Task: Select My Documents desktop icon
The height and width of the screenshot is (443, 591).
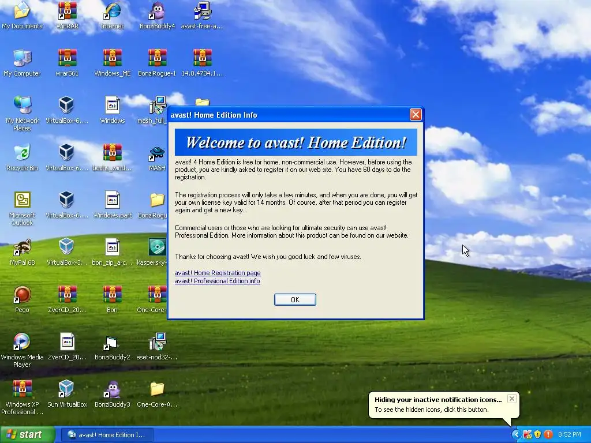Action: [x=22, y=15]
